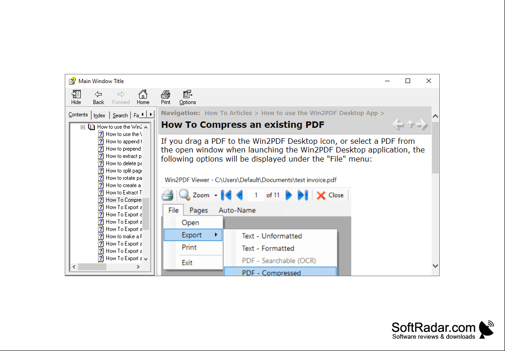Switch to the Search tab
505x351 pixels.
[x=120, y=115]
